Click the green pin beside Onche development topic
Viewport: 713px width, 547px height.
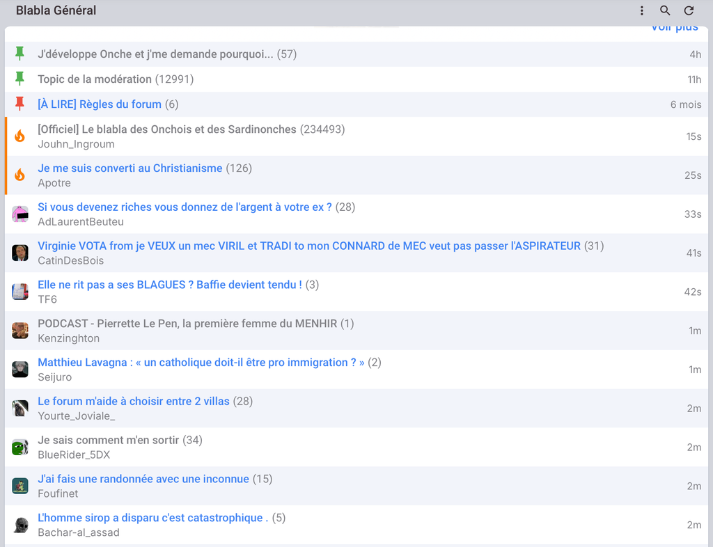coord(19,54)
